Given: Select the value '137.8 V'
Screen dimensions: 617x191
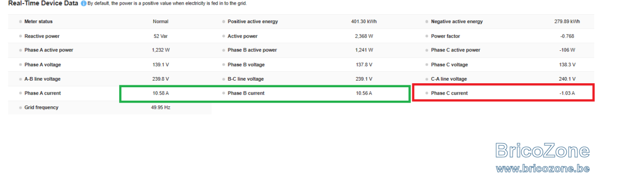Looking at the screenshot, I should (364, 65).
